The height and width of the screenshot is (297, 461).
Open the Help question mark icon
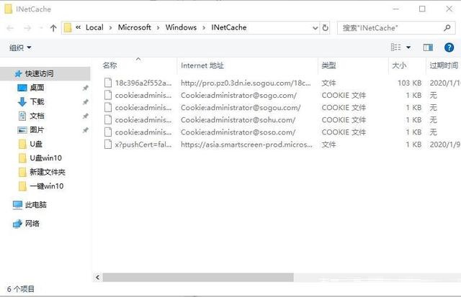[449, 47]
